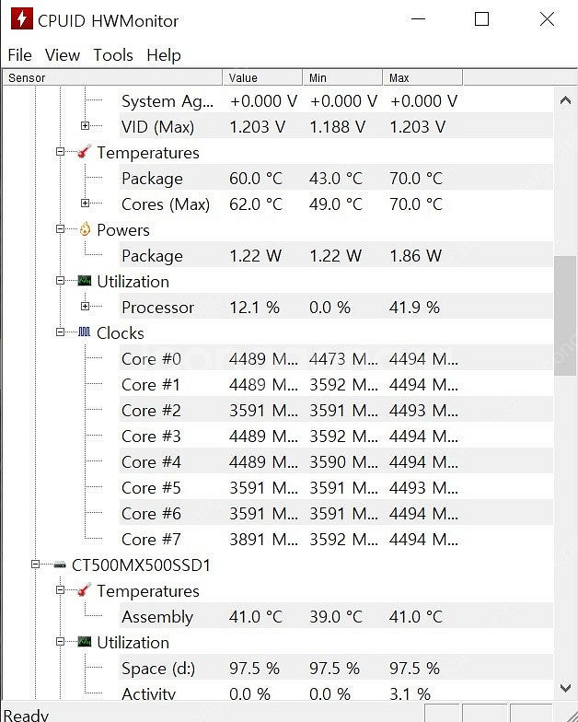Screen dimensions: 578x722
Task: Open the File menu
Action: [x=20, y=55]
